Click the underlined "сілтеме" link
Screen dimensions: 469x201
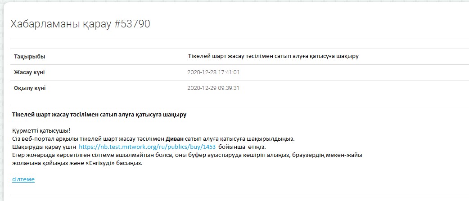point(23,179)
